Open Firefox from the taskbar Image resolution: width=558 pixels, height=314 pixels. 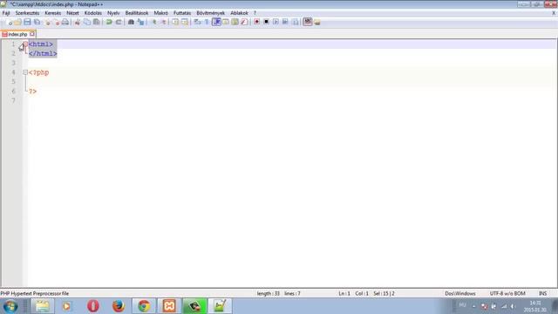[119, 306]
